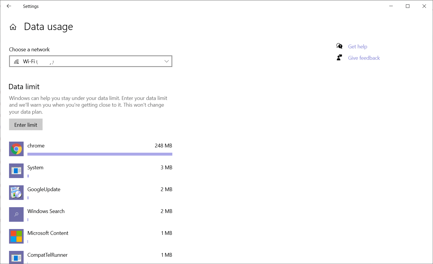Click the dropdown chevron on the network selector
433x264 pixels.
click(x=166, y=61)
